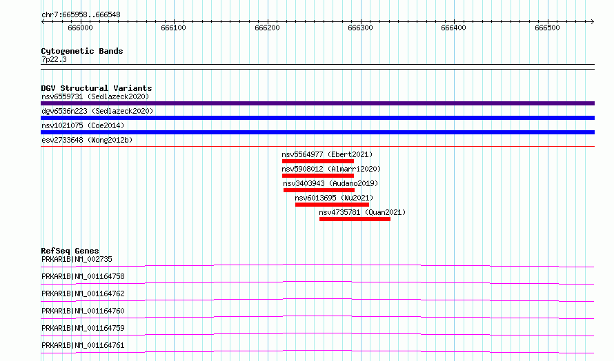This screenshot has width=614, height=361.
Task: Click the 666400 ruler tick label
Action: pos(453,28)
